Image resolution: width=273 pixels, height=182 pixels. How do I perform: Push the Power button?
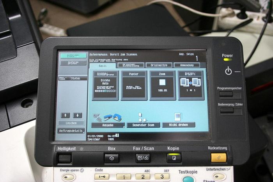click(x=229, y=71)
